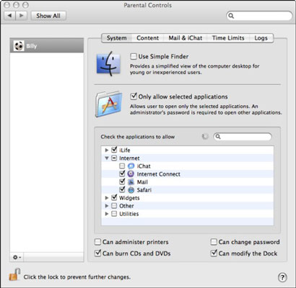Click the Finder face icon
This screenshot has width=296, height=288.
108,64
